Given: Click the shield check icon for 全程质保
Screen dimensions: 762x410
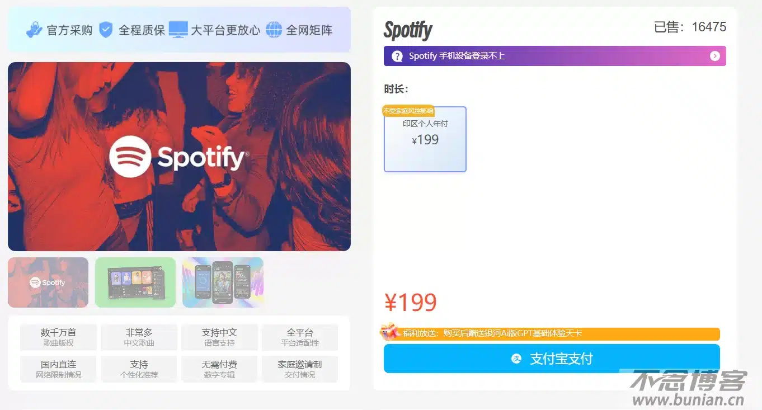Looking at the screenshot, I should click(x=105, y=30).
